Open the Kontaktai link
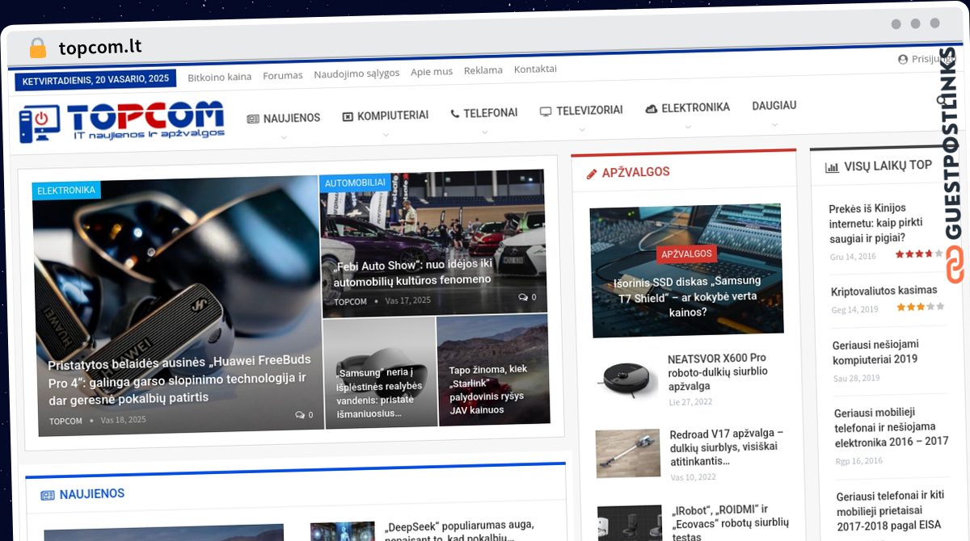This screenshot has width=970, height=541. coord(535,69)
